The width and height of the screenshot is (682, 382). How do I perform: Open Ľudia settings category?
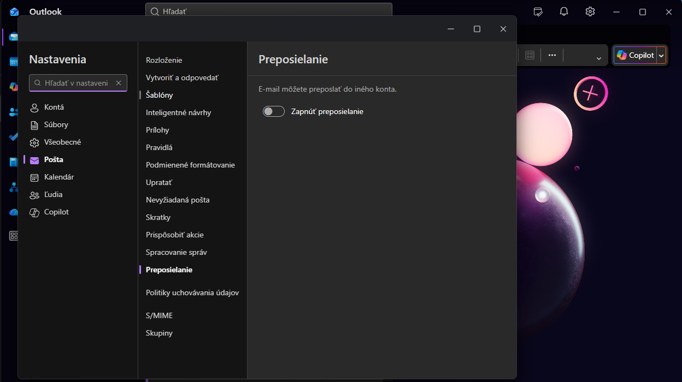(x=53, y=194)
